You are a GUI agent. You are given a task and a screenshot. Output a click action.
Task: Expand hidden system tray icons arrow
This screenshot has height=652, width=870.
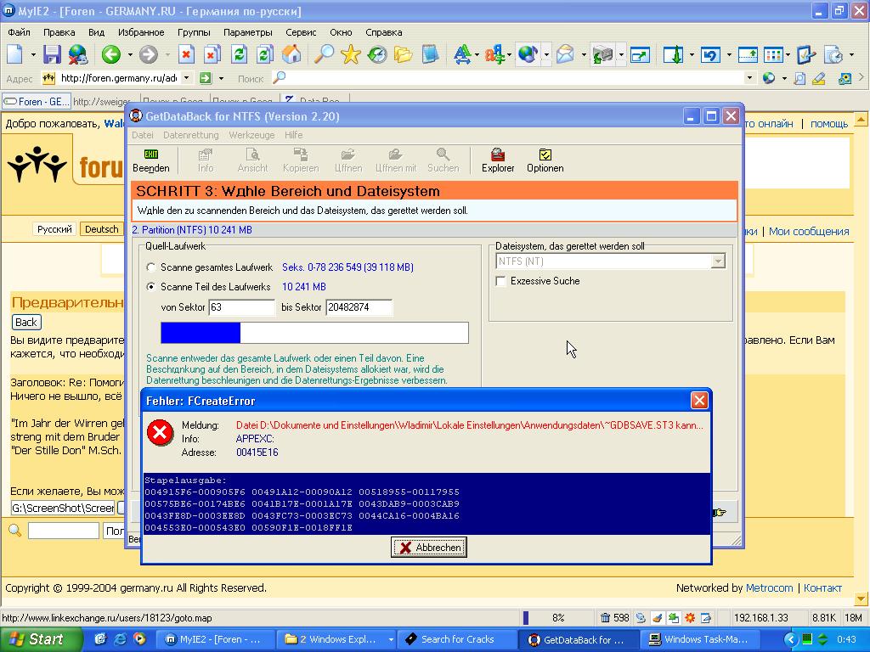click(x=791, y=639)
